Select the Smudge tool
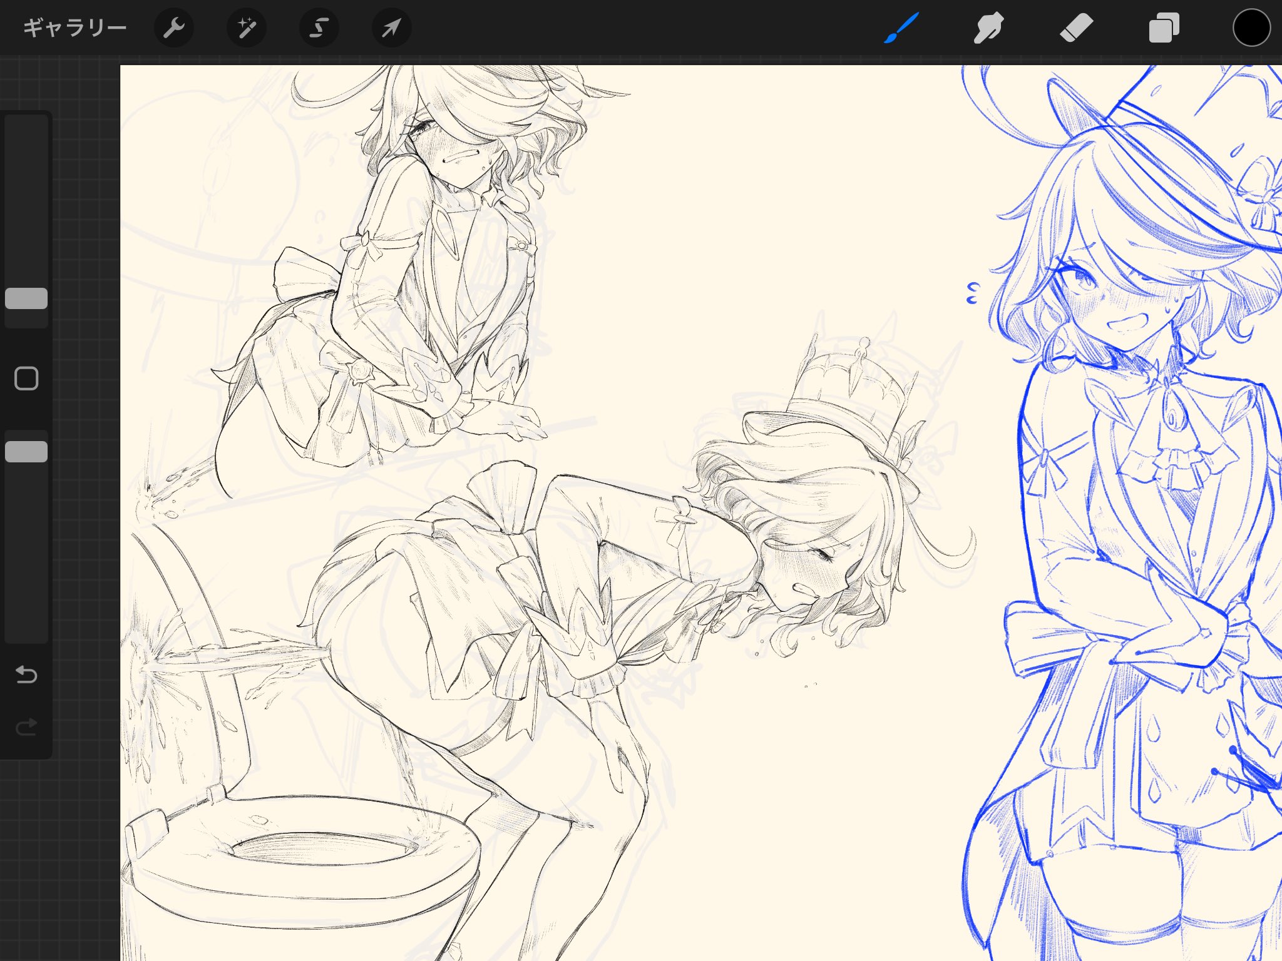The height and width of the screenshot is (961, 1282). click(x=988, y=28)
